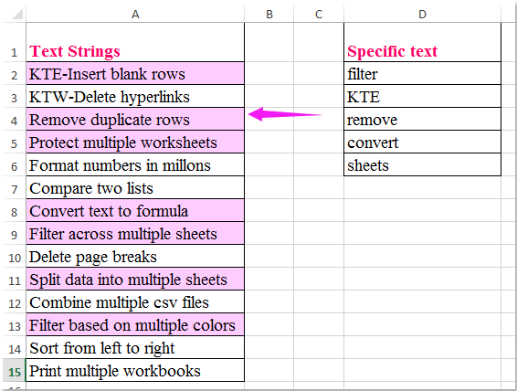517x391 pixels.
Task: Select row 1 header
Action: click(x=15, y=42)
